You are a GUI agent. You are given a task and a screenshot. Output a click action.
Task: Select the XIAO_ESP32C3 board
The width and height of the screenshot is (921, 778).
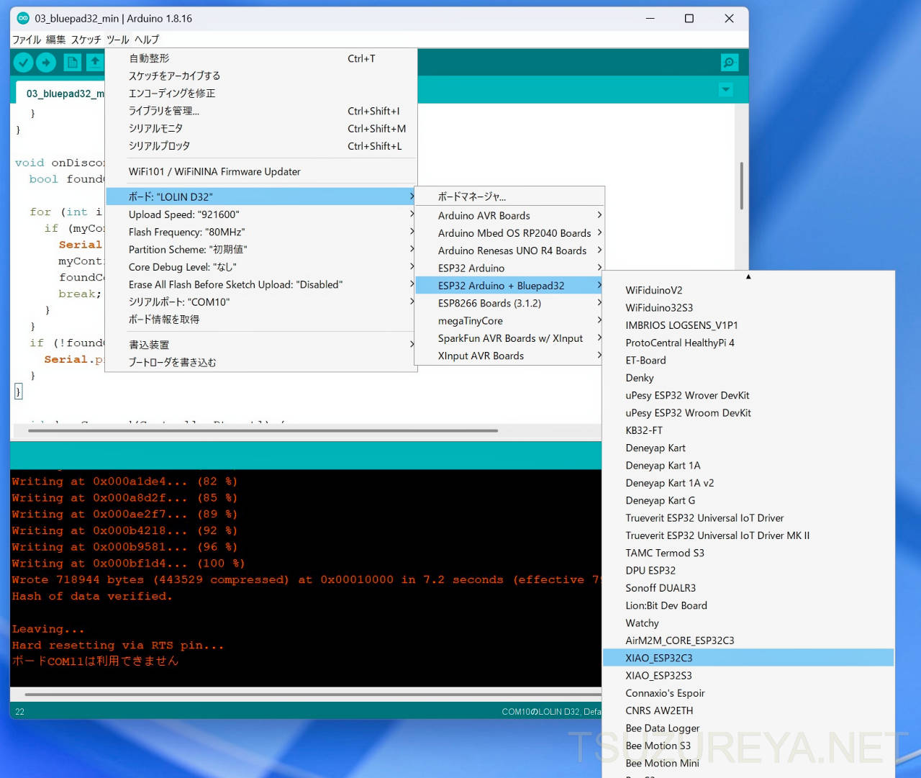pos(748,658)
